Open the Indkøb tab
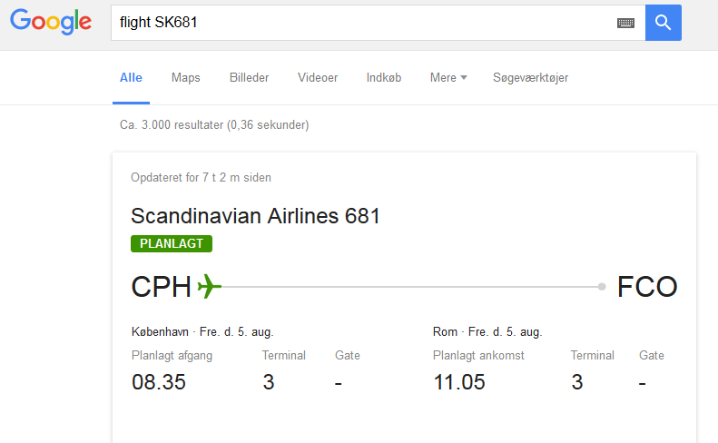Image resolution: width=718 pixels, height=443 pixels. (384, 78)
